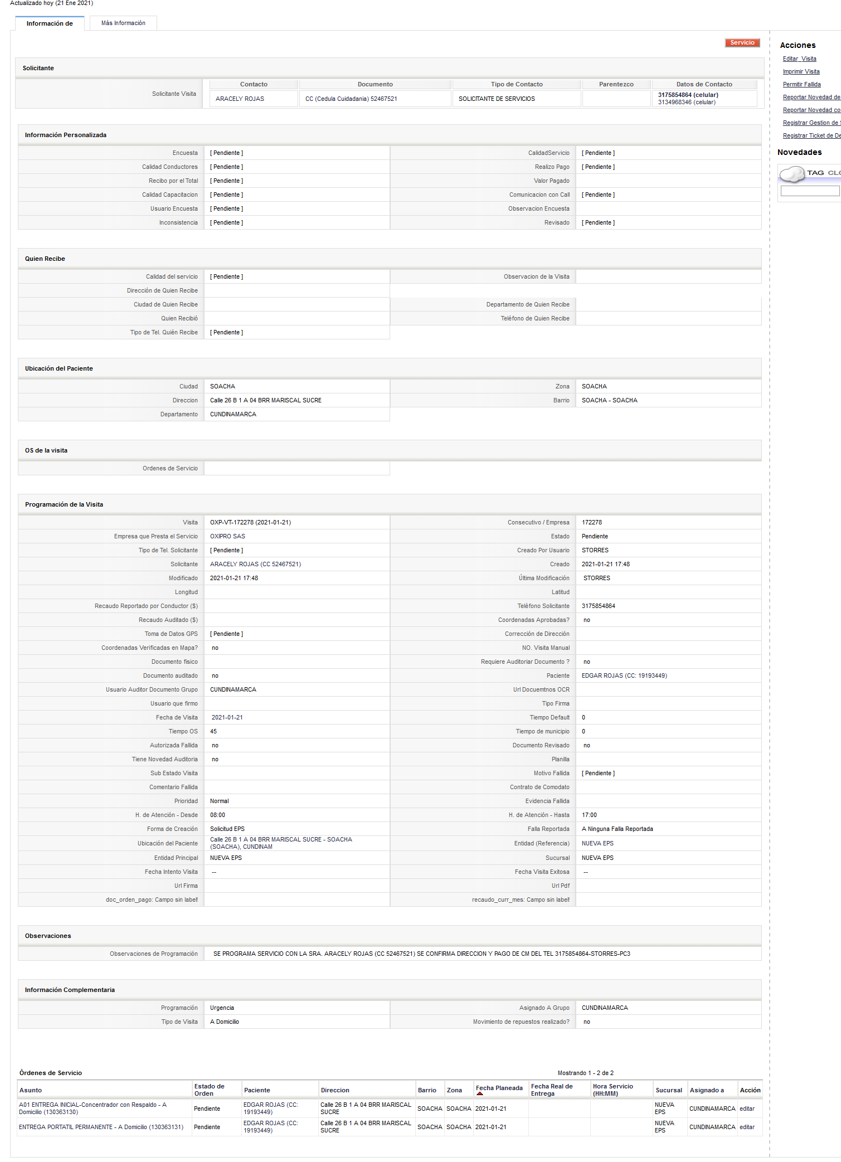Click Departamento value CUNDINAMARCA in Ubicación del Paciente
This screenshot has width=841, height=1162.
[233, 414]
